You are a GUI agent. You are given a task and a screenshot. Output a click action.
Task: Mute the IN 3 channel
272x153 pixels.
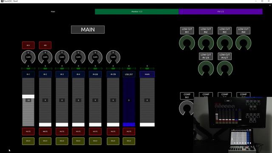click(62, 131)
